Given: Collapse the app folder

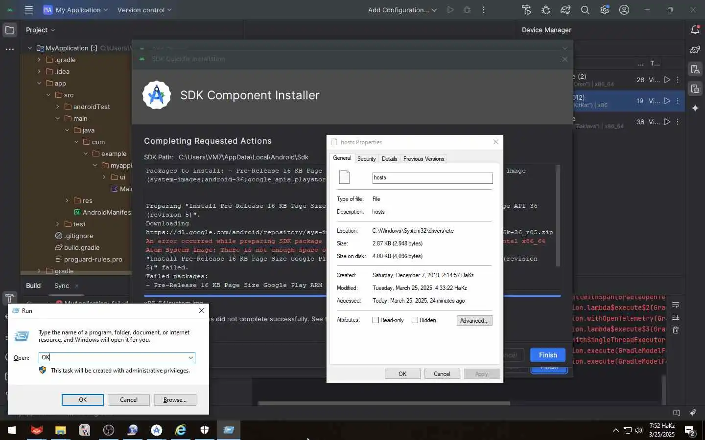Looking at the screenshot, I should click(39, 83).
